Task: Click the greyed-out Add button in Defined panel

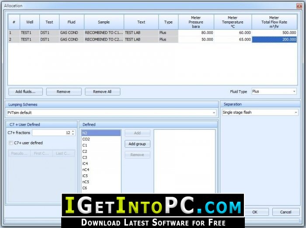Action: (x=137, y=133)
